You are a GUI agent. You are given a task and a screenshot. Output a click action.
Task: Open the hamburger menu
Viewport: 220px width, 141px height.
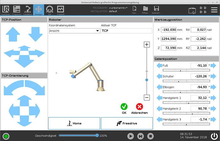point(214,10)
